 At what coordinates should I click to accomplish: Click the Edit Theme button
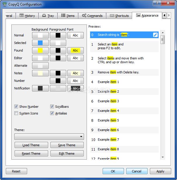click(x=67, y=153)
